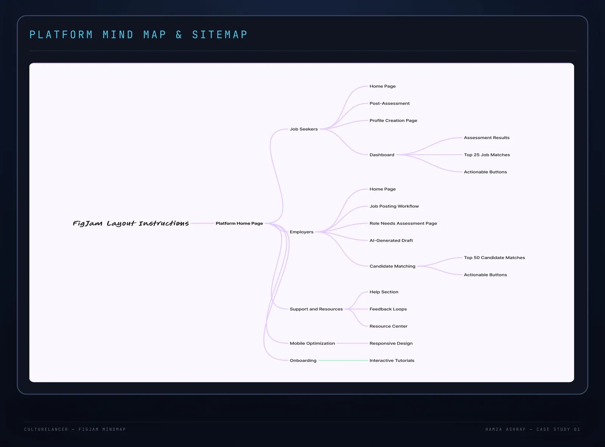Click the 'Hamza Ashraf – Case Study 01' footer text
Viewport: 605px width, 447px height.
click(x=533, y=429)
